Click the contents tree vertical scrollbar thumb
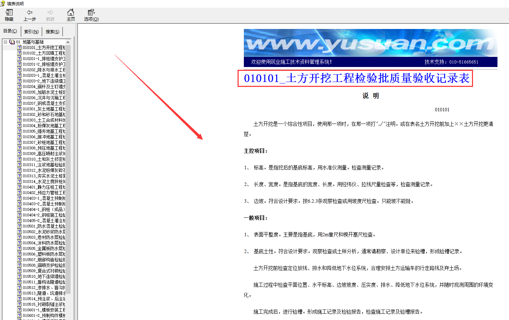Image resolution: width=509 pixels, height=320 pixels. tap(68, 169)
